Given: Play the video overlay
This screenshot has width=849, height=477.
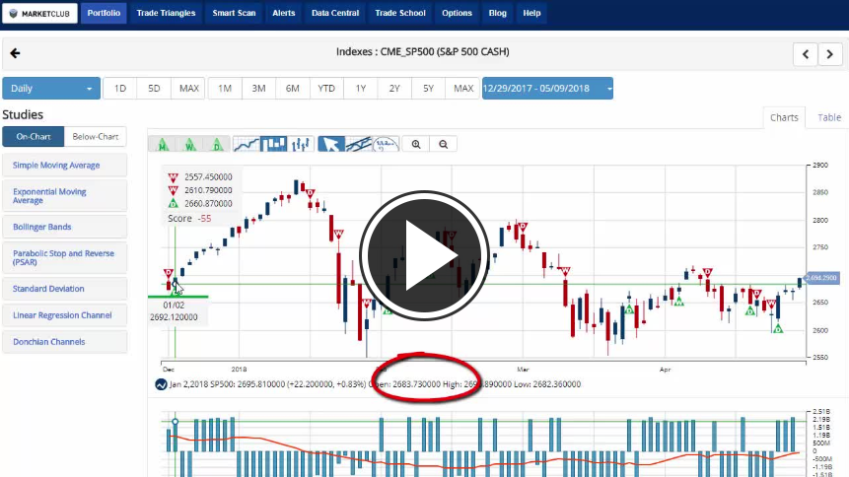Looking at the screenshot, I should pos(424,255).
